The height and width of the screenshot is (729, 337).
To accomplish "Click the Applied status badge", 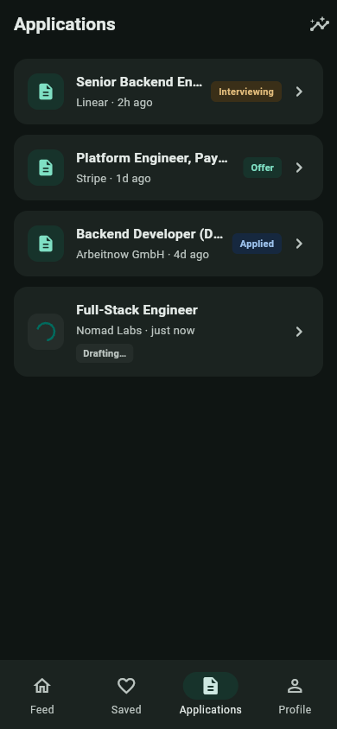I will coord(257,244).
